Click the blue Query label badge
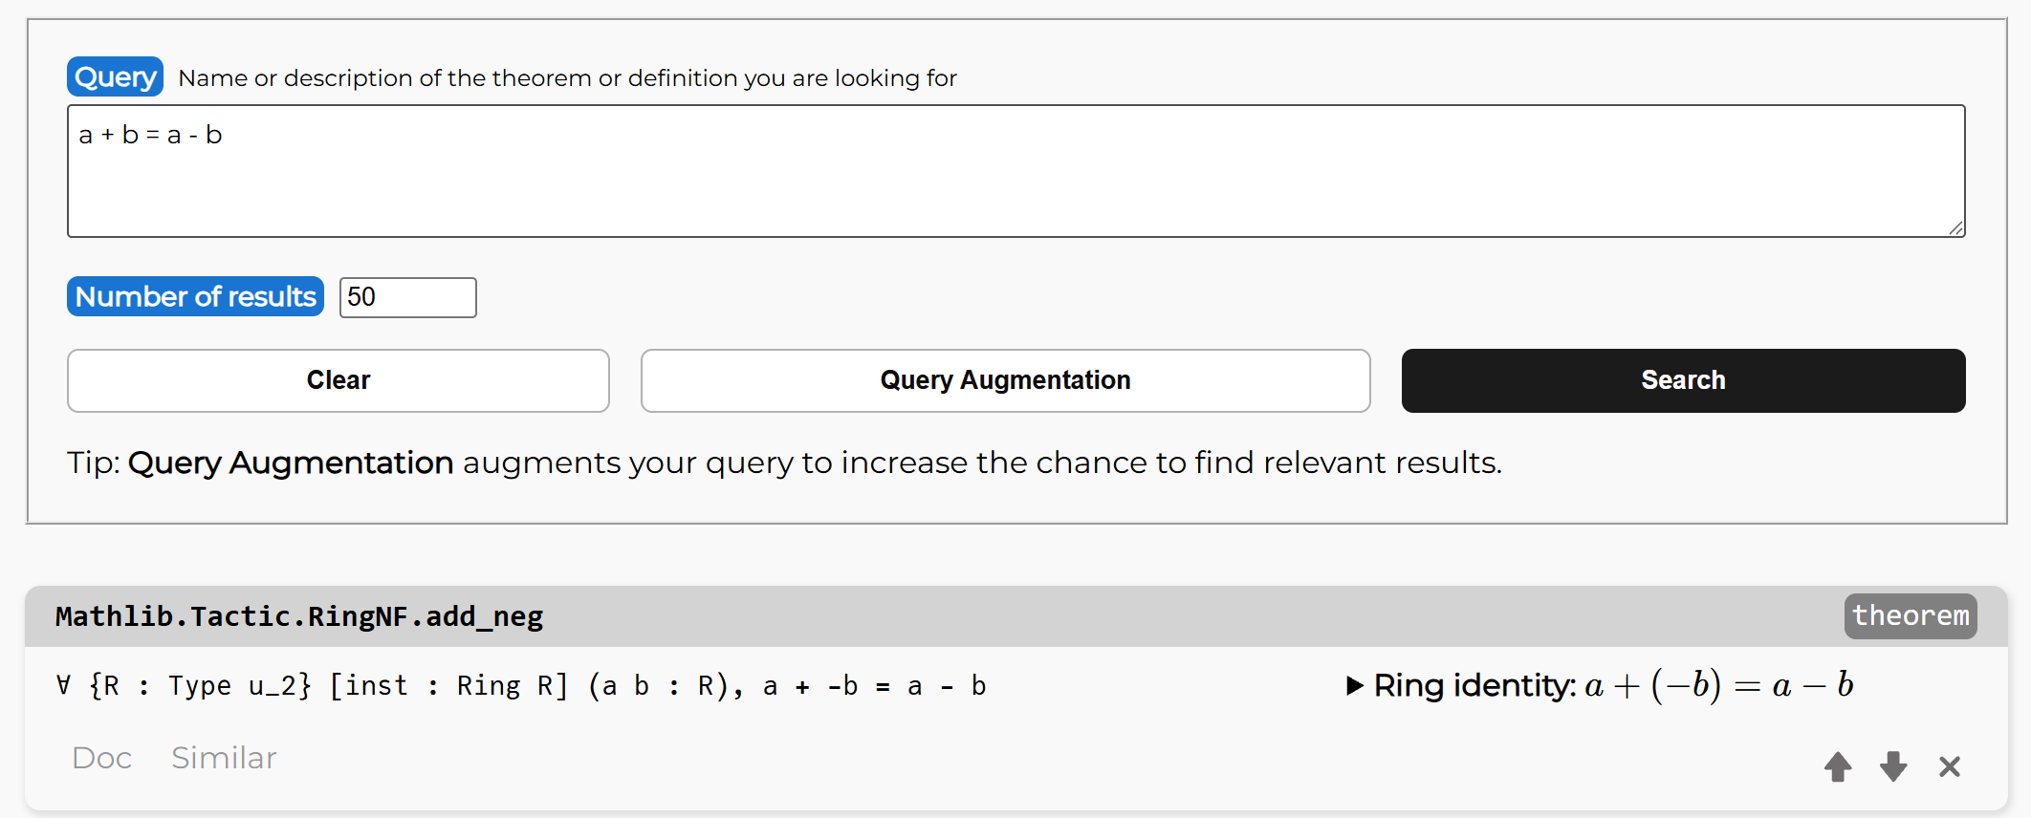 (x=115, y=77)
